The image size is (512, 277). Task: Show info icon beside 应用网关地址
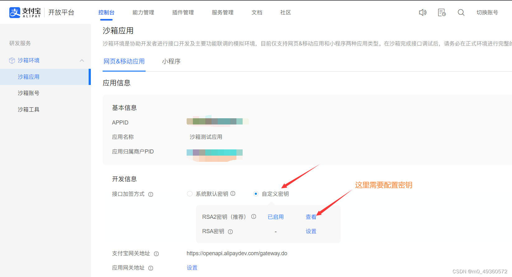click(x=151, y=268)
